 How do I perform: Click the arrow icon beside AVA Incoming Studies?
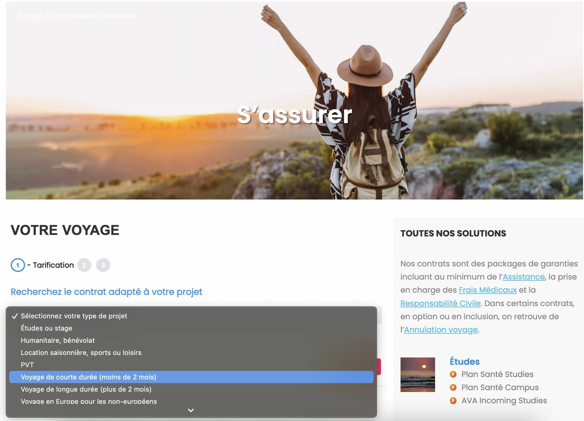coord(453,401)
